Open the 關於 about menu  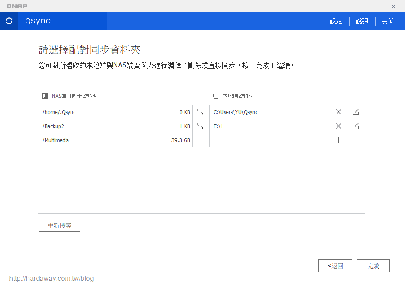(x=388, y=21)
